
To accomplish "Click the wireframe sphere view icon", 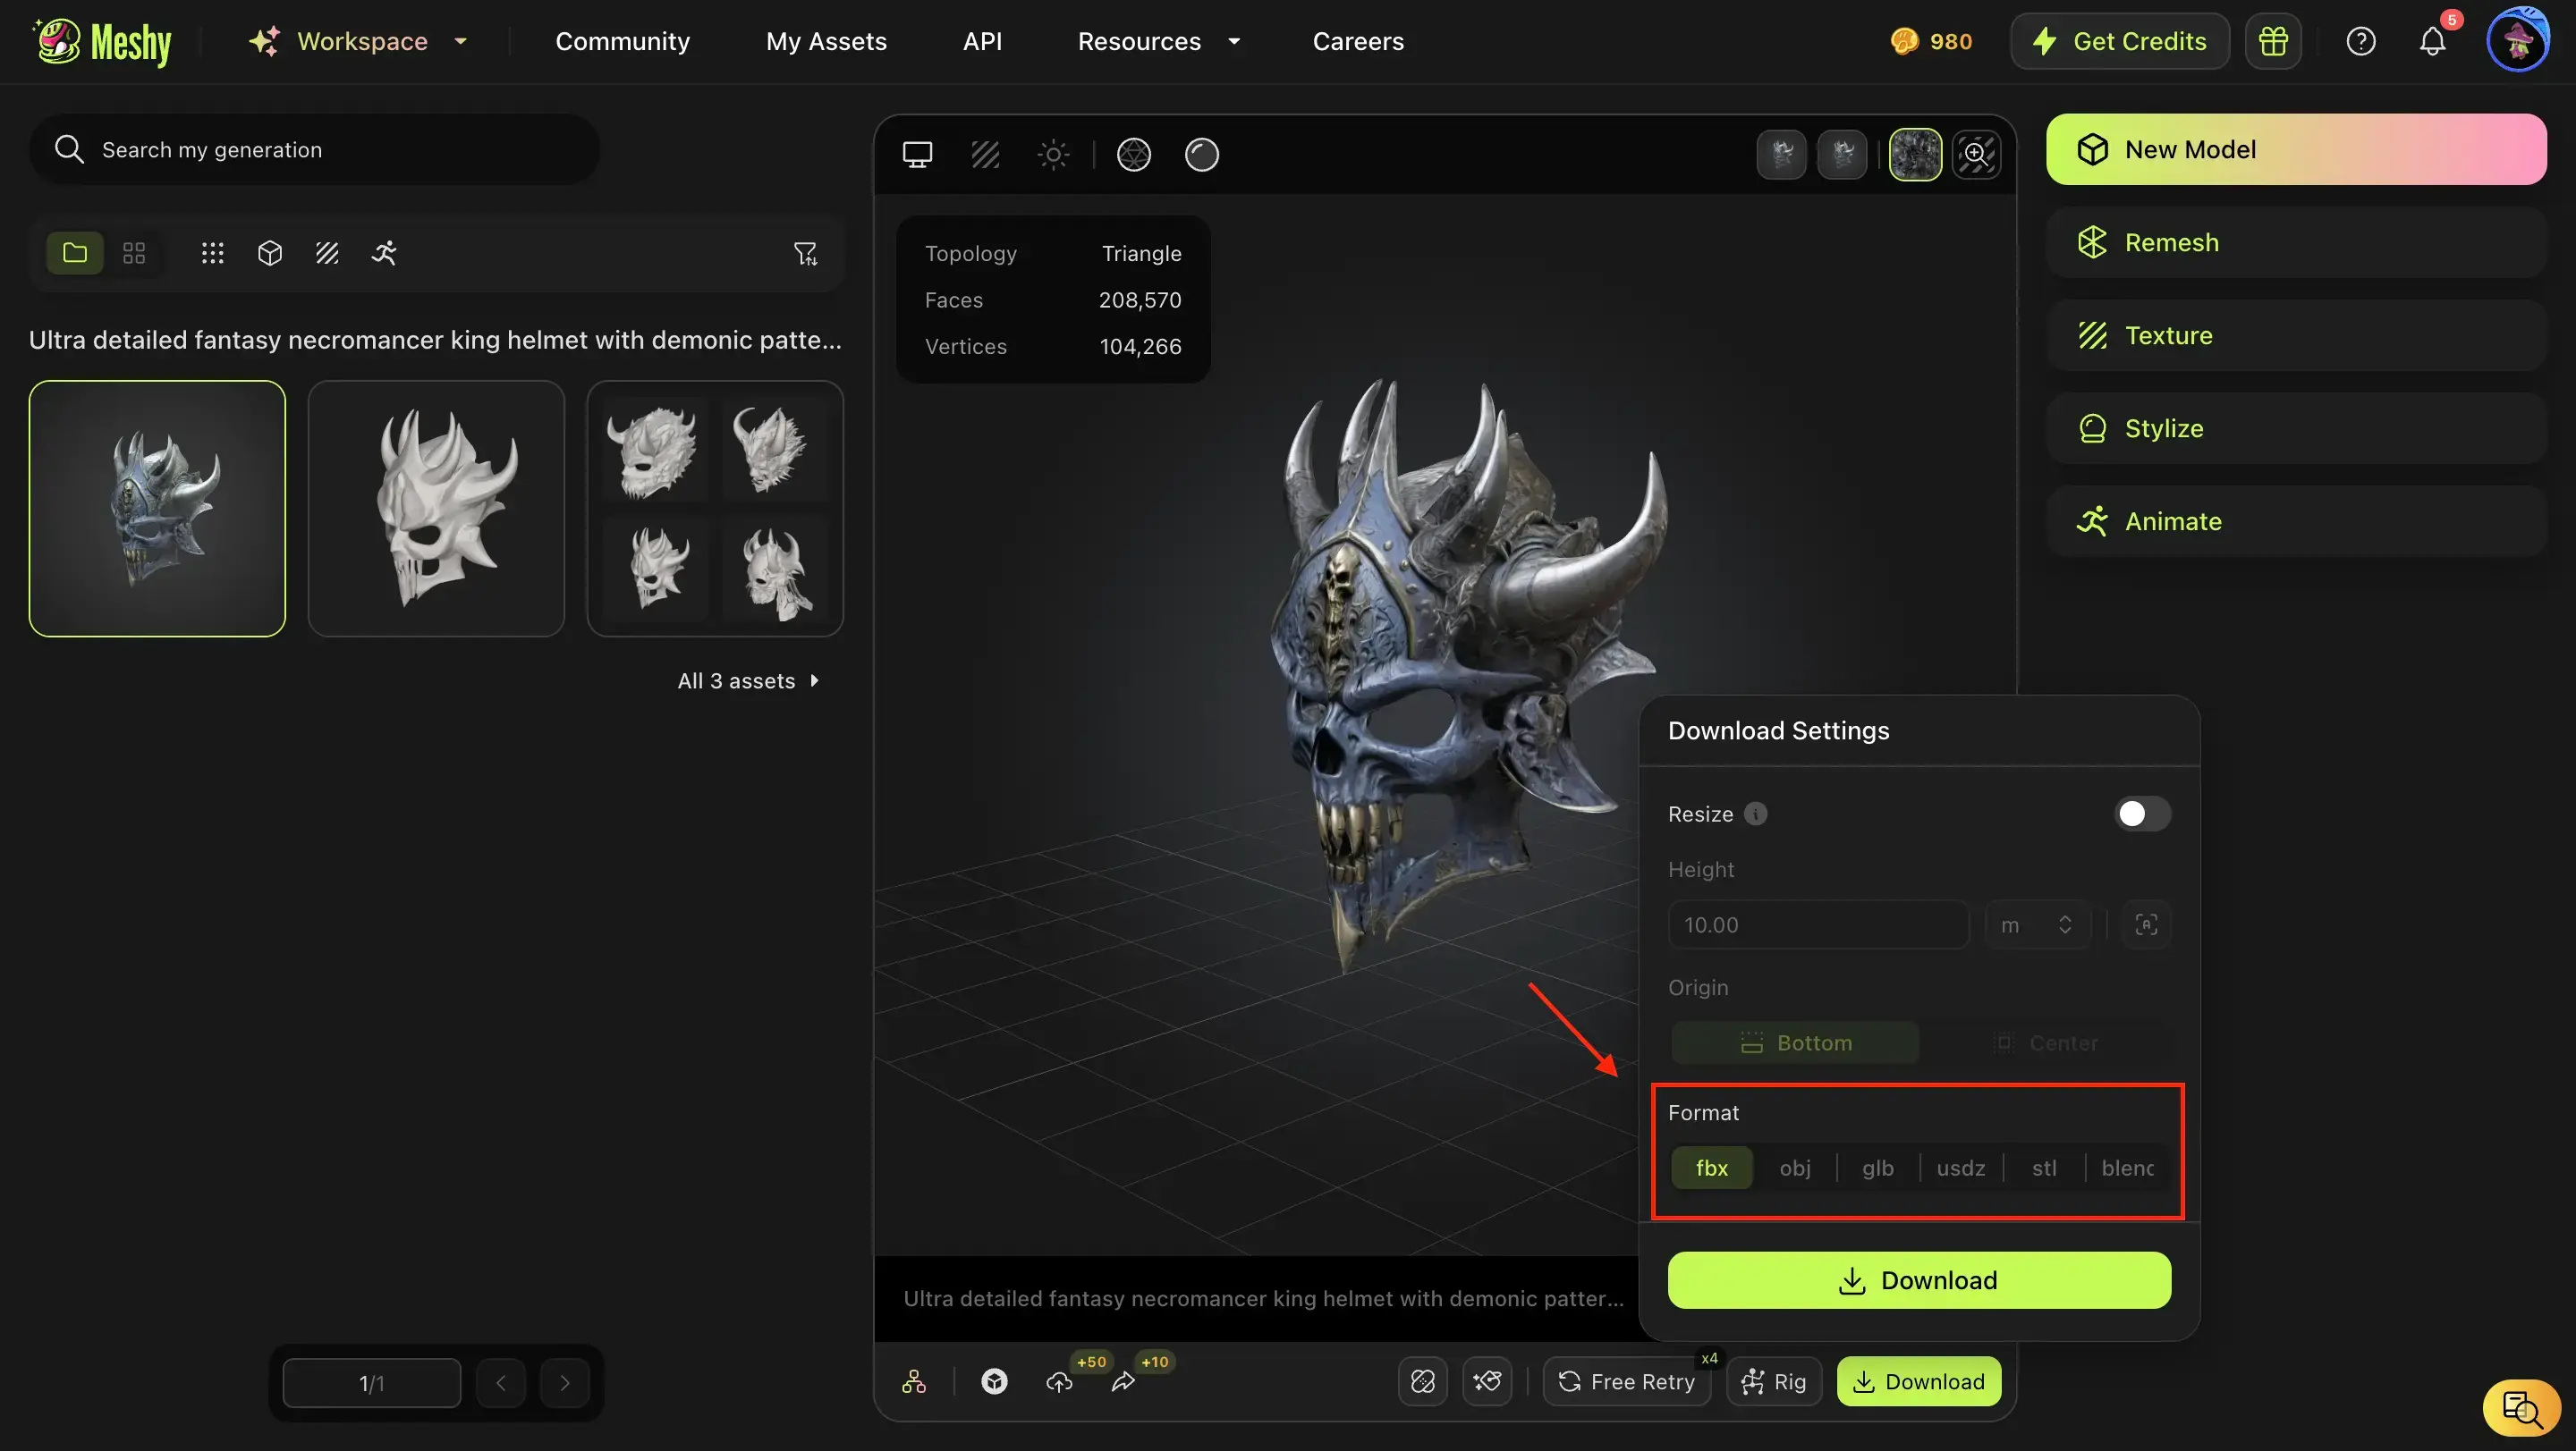I will click(1133, 155).
